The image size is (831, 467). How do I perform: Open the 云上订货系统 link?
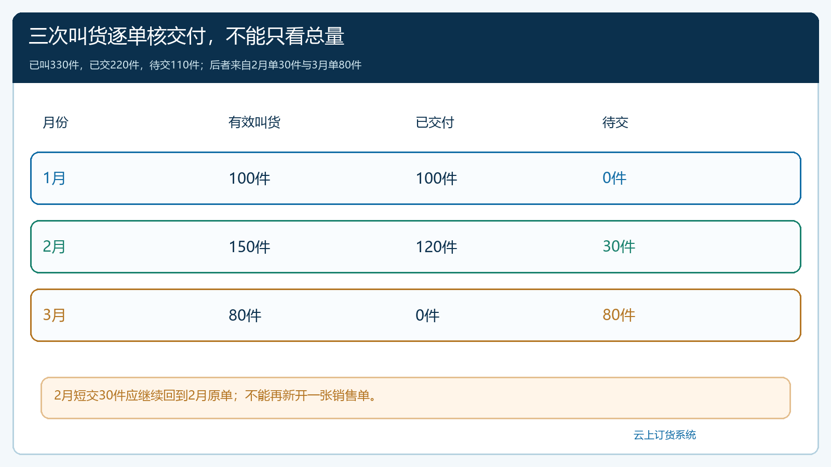click(x=665, y=435)
